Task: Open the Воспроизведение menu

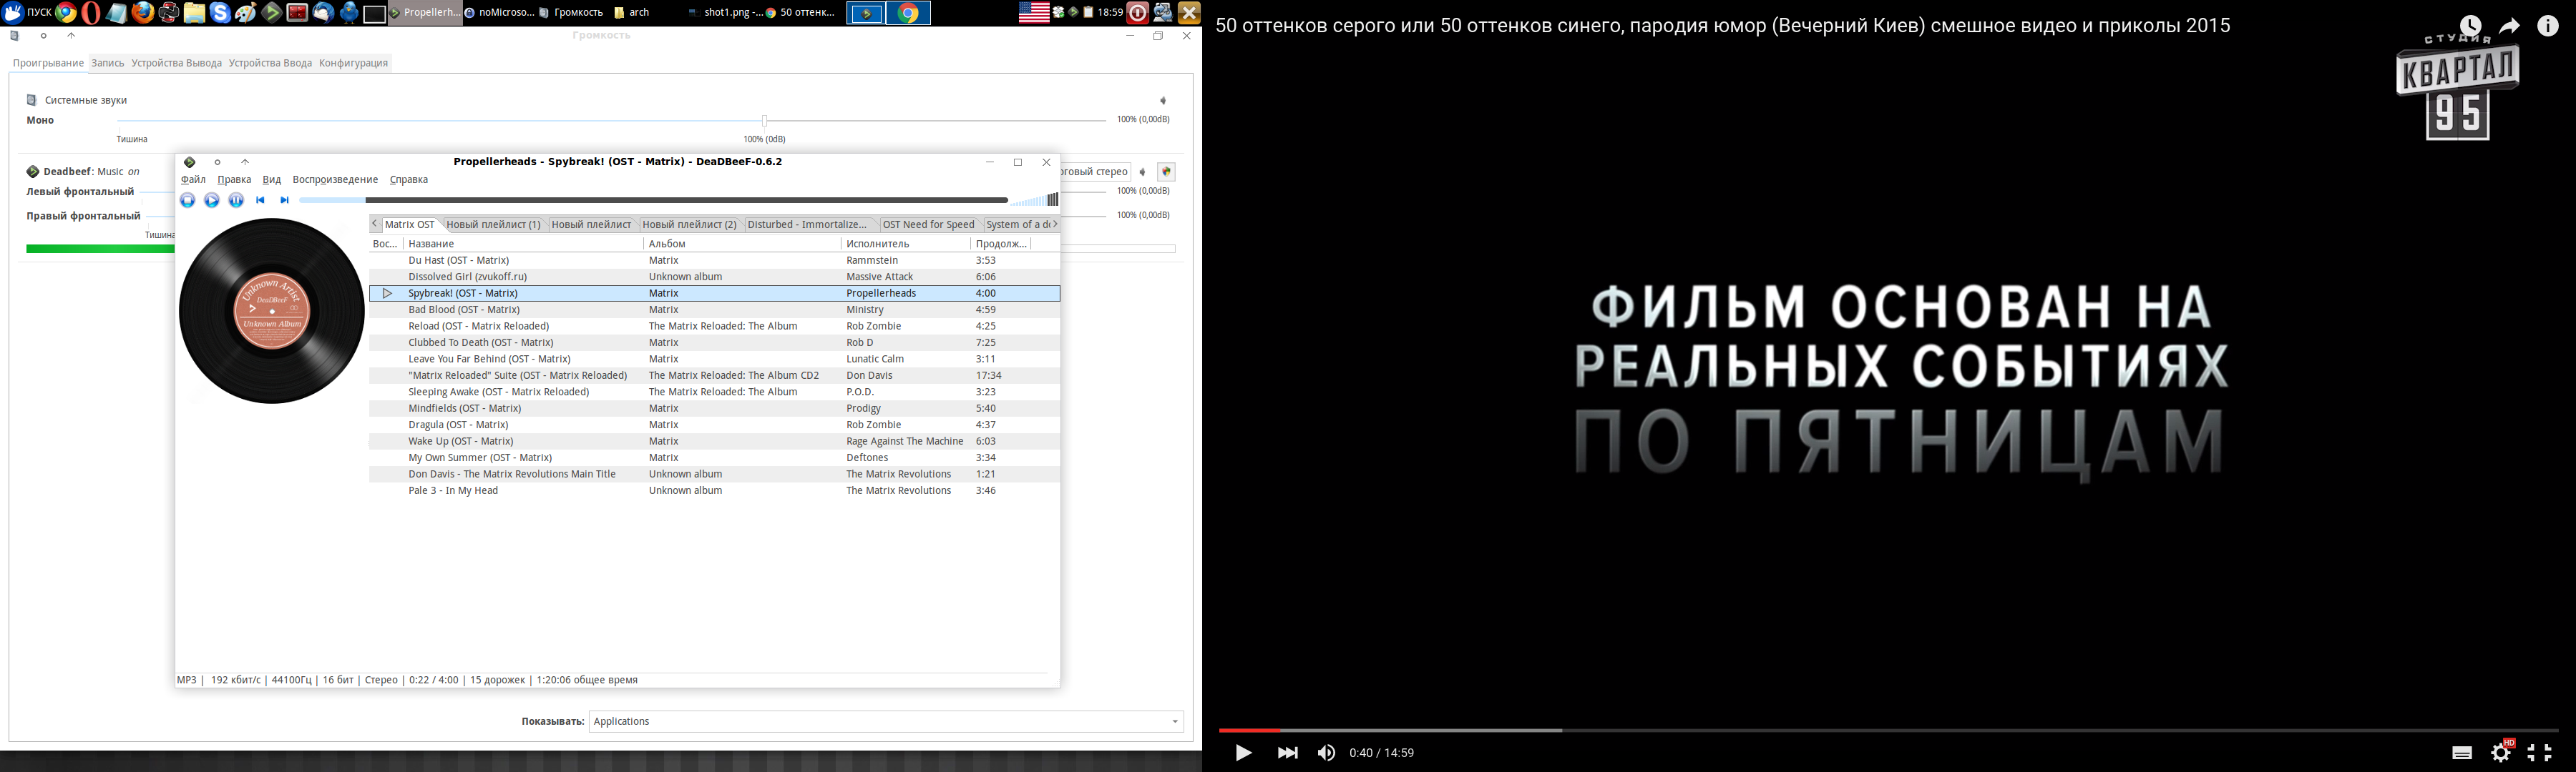Action: pyautogui.click(x=335, y=179)
